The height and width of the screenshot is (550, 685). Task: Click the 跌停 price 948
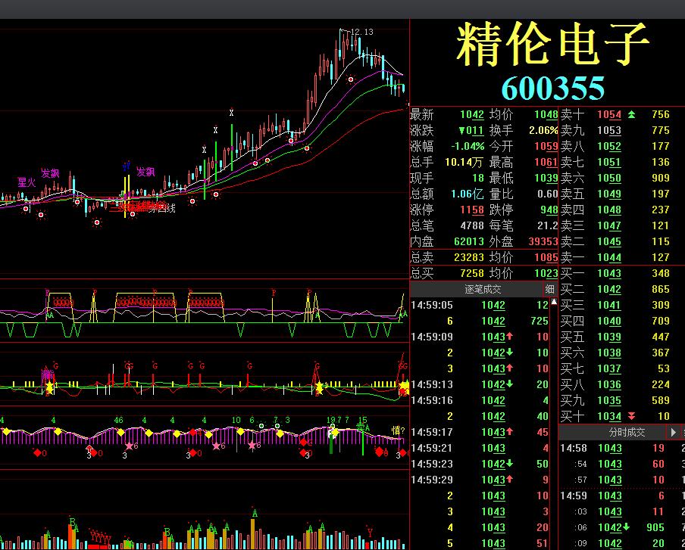[549, 210]
